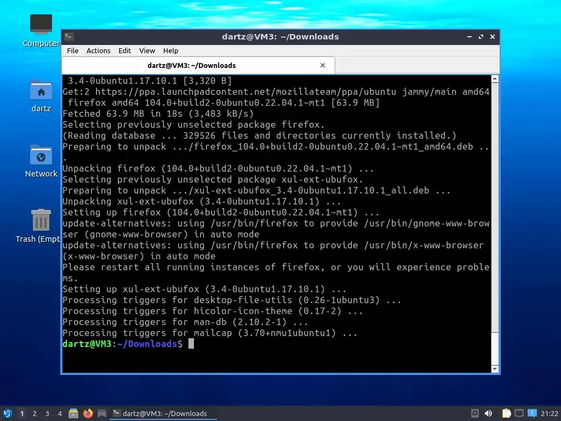Switch to workspace 2 in the pager
Image resolution: width=561 pixels, height=421 pixels.
tap(35, 413)
